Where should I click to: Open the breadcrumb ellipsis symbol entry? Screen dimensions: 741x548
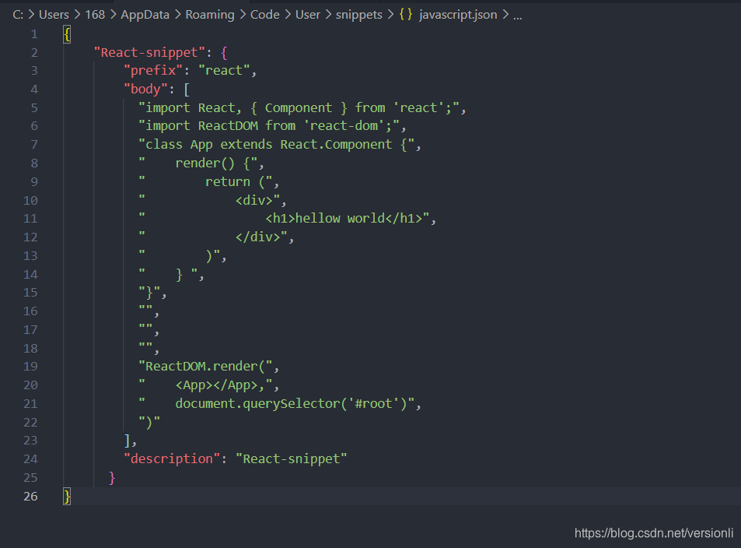point(518,16)
